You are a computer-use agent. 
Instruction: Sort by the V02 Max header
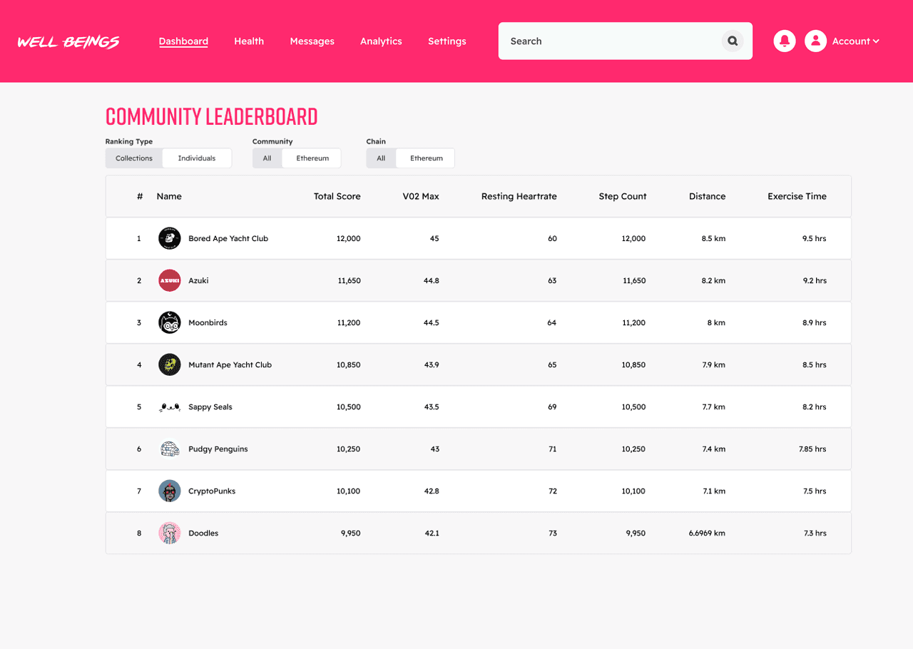421,196
